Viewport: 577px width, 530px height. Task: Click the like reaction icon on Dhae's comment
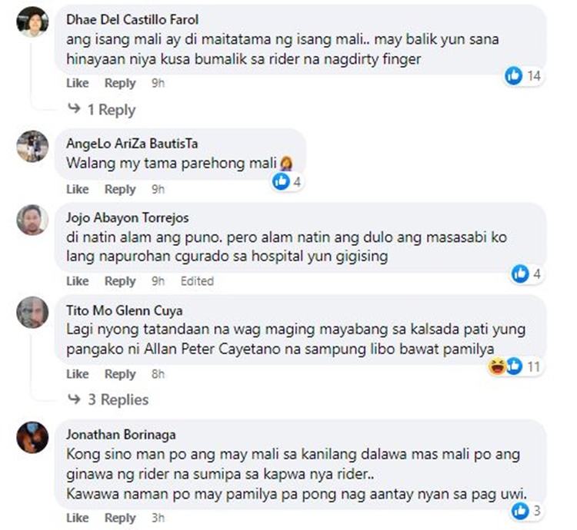[513, 76]
